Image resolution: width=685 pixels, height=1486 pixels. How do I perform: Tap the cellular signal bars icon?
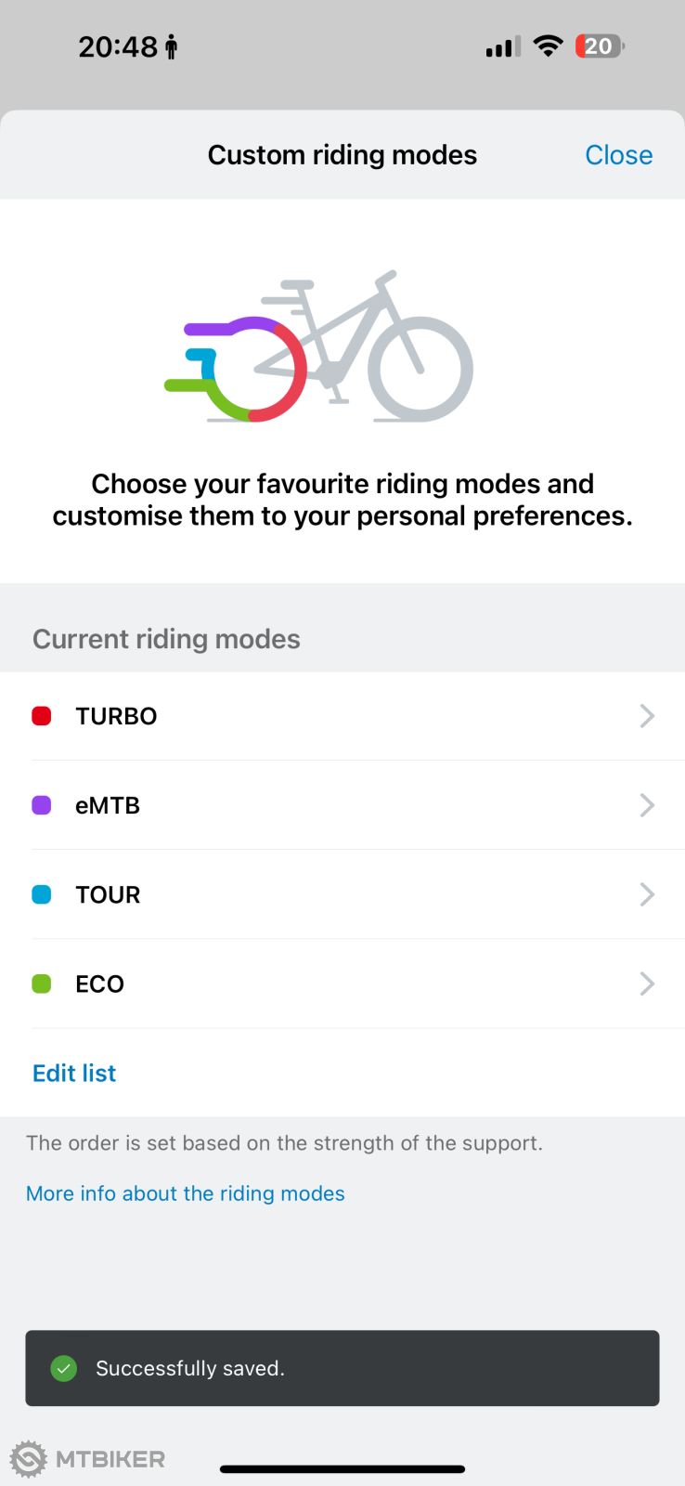tap(502, 47)
